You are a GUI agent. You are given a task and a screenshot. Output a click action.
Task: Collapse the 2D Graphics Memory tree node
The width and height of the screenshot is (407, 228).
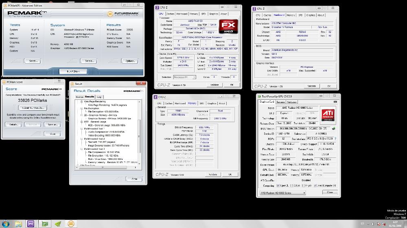point(81,115)
